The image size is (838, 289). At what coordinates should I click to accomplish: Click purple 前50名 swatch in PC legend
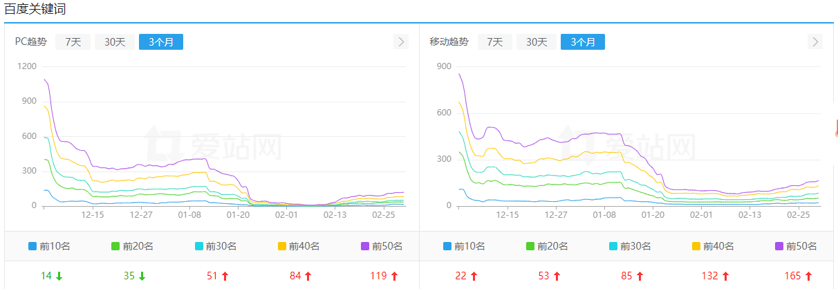tap(365, 246)
